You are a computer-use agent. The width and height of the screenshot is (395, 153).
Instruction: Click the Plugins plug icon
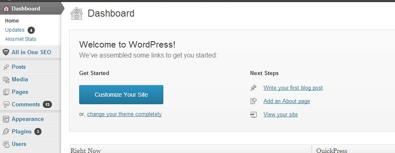click(x=6, y=131)
